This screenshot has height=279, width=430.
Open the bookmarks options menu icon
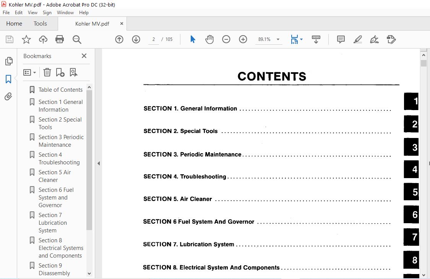29,72
